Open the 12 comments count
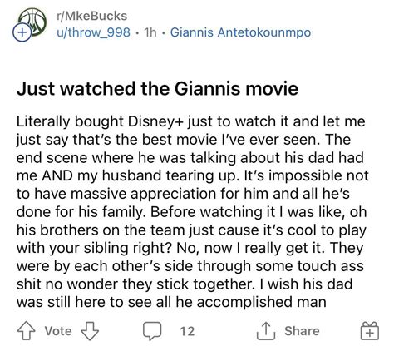 [x=187, y=331]
